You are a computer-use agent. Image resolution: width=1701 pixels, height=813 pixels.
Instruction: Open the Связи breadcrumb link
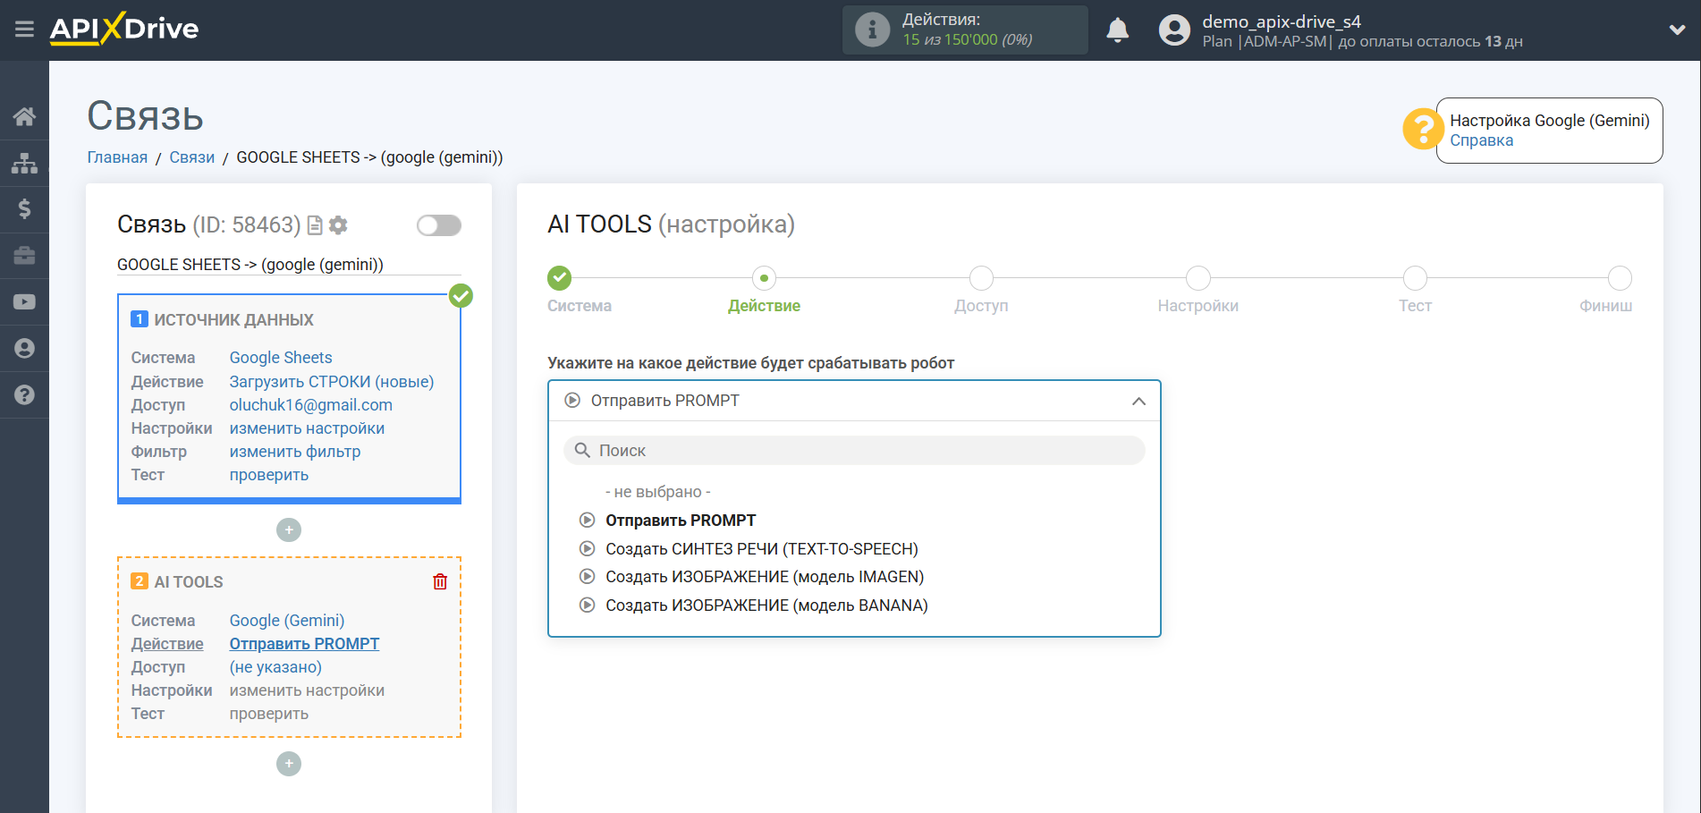(x=192, y=157)
